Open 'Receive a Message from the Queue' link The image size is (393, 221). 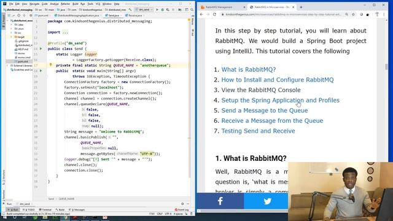[x=272, y=121]
